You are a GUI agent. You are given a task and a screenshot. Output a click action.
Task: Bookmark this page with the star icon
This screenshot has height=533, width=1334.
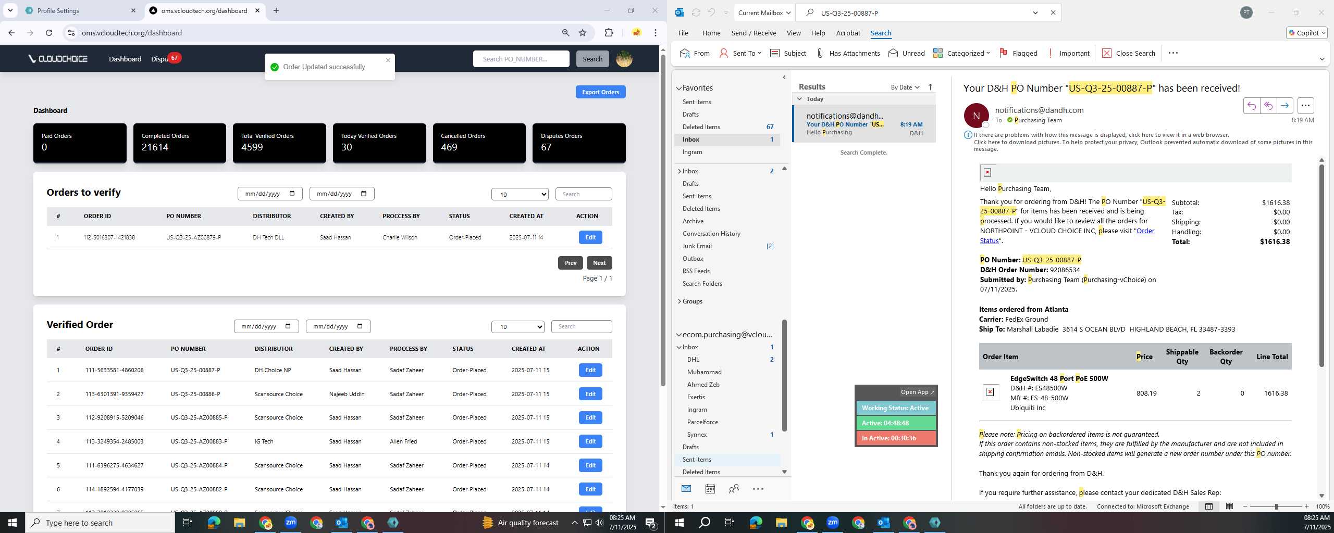[x=583, y=33]
